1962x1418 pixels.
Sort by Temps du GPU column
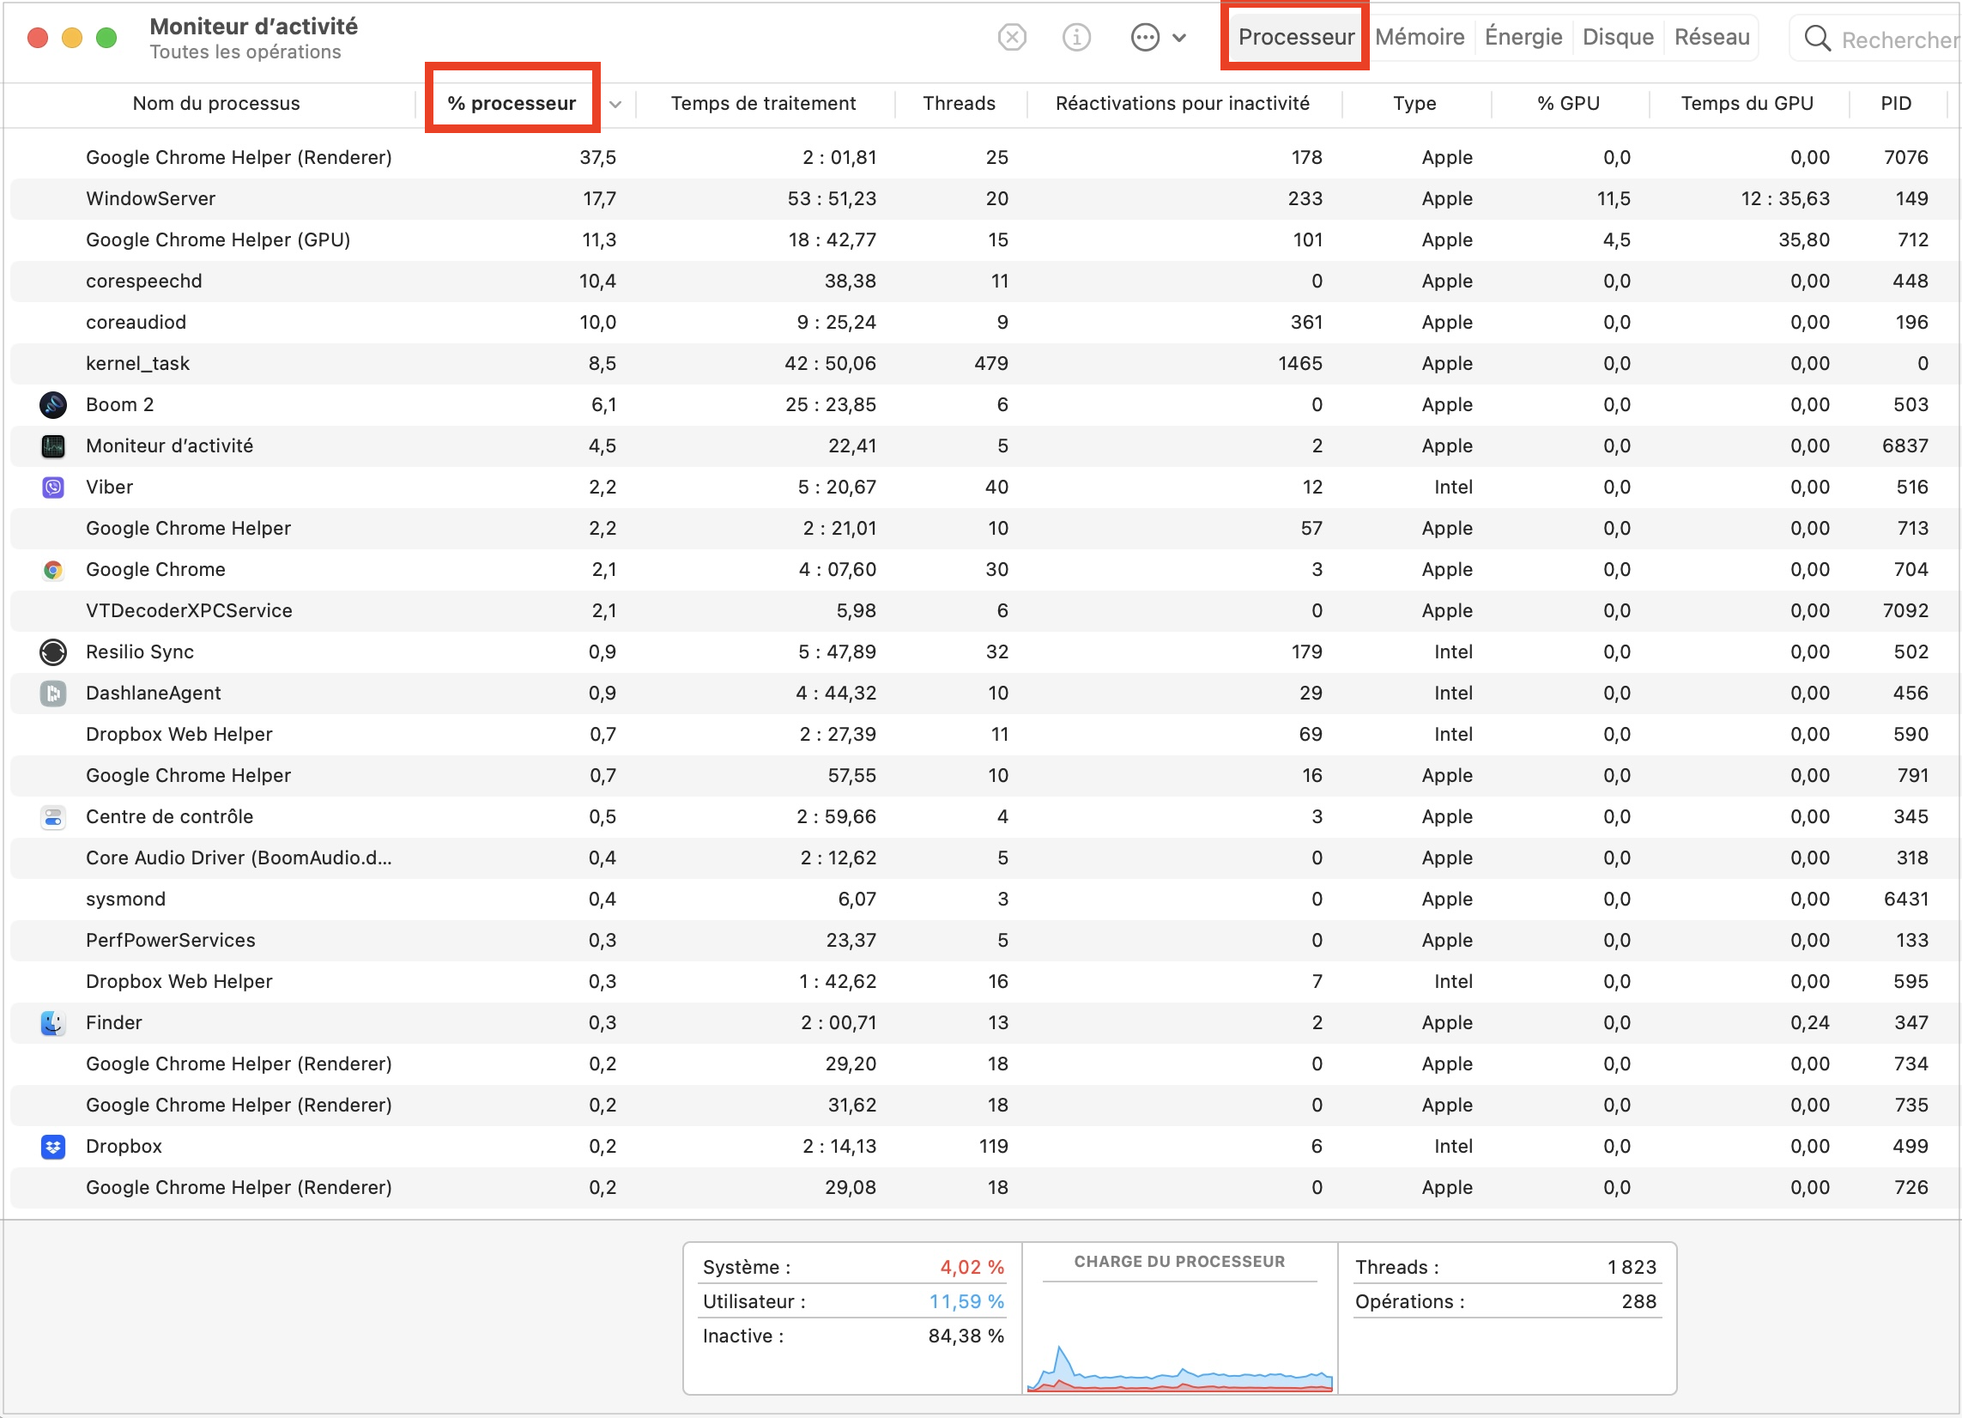click(x=1747, y=104)
